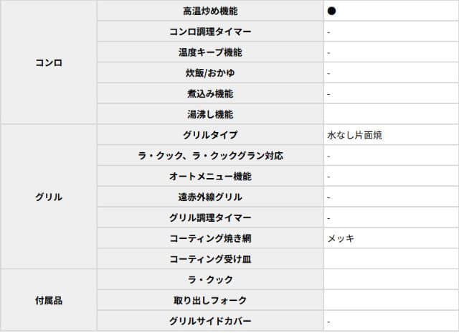
Task: Select the 湯沸し機能 label
Action: [210, 114]
